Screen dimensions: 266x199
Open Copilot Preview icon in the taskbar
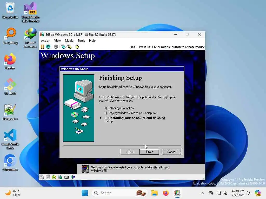click(x=258, y=193)
